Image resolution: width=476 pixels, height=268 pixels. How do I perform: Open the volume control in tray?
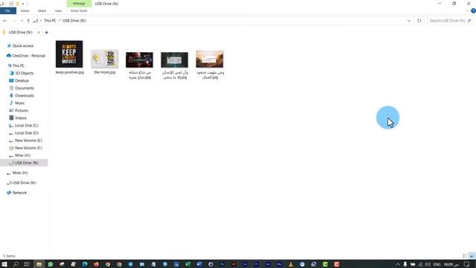pos(428,264)
